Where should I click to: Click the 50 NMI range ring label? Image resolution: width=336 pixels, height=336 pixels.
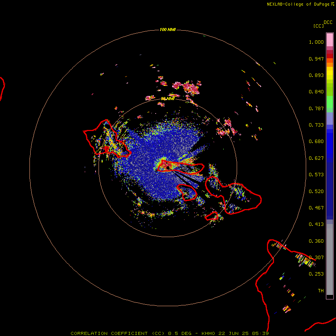168,99
